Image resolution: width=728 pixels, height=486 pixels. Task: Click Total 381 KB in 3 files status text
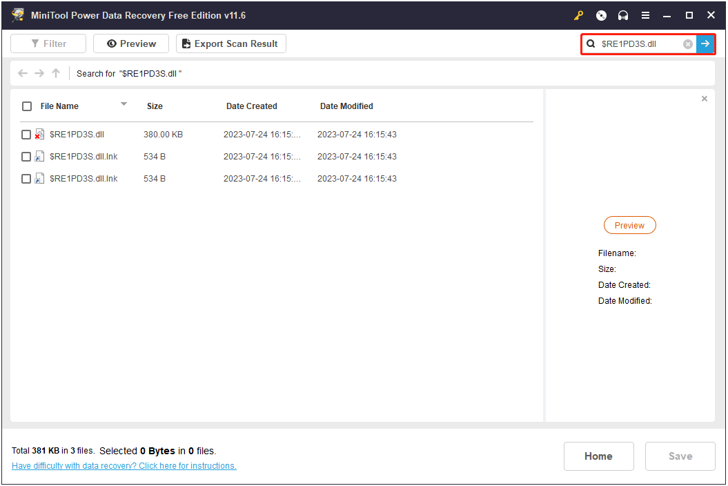pos(53,451)
